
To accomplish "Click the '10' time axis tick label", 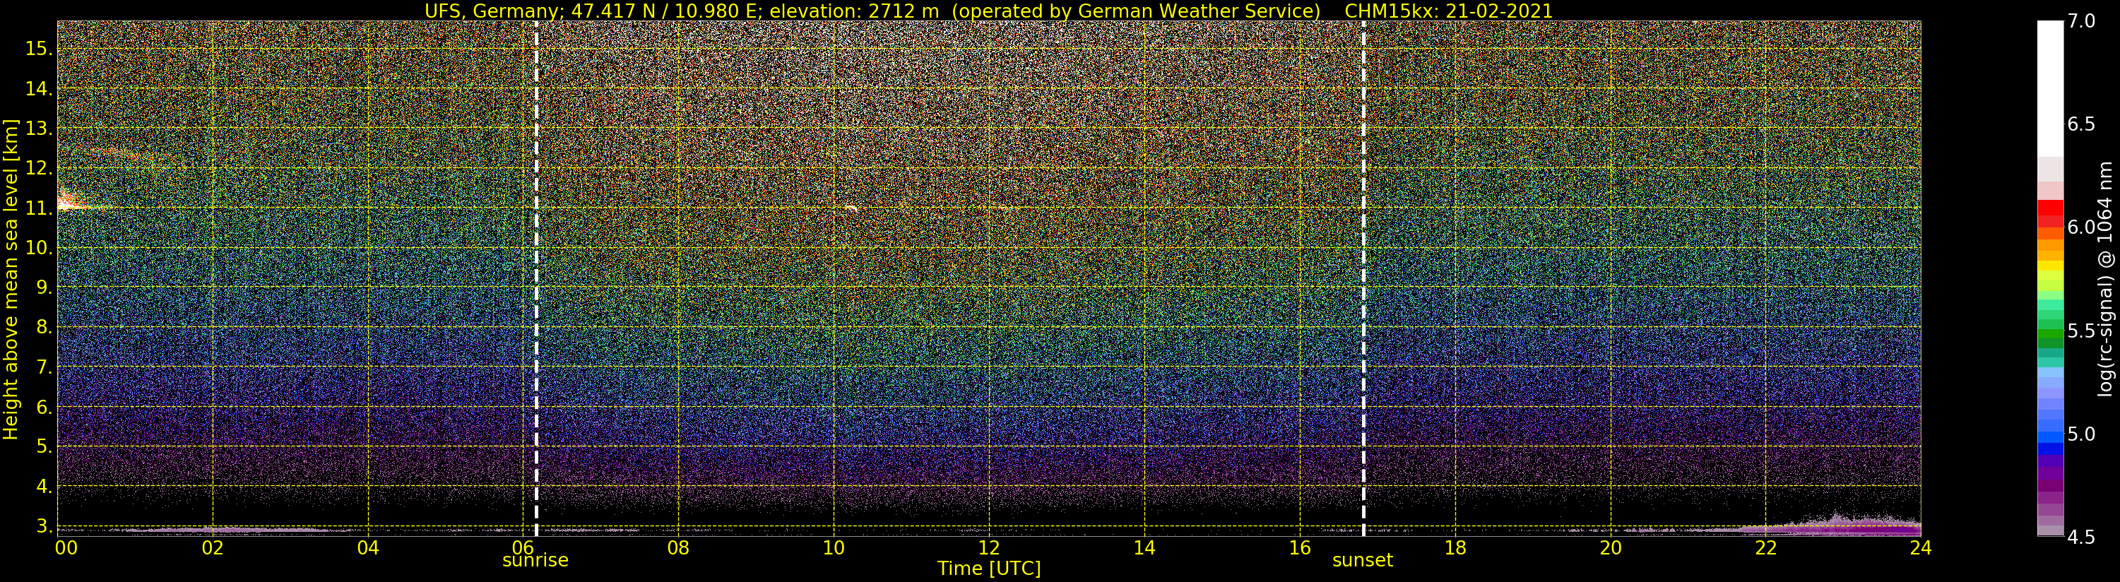I will pos(834,548).
